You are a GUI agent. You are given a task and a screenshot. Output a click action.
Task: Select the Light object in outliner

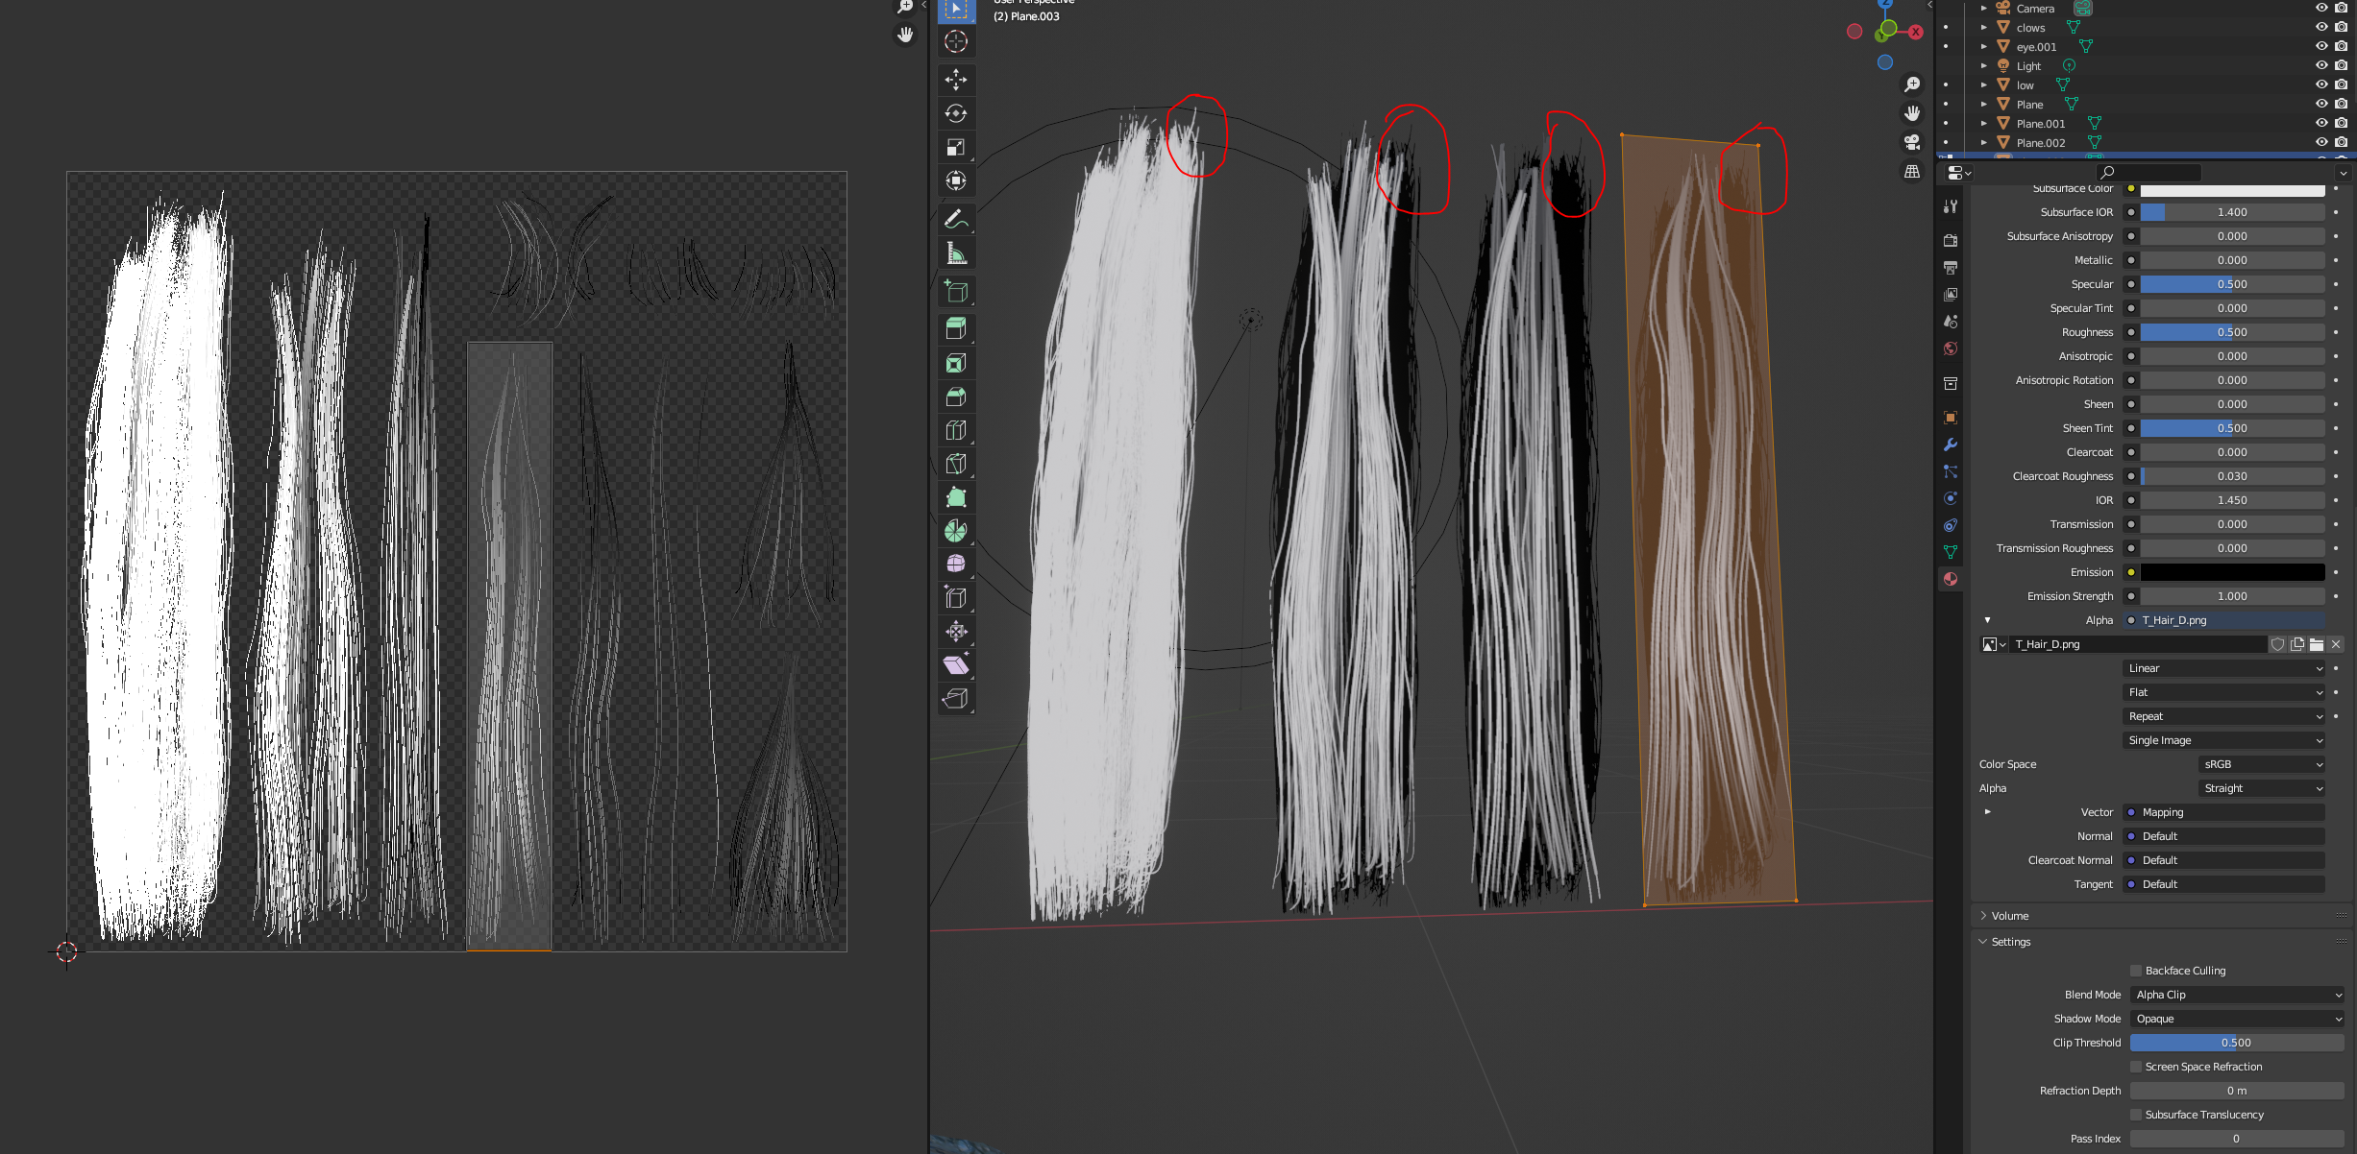(2028, 66)
